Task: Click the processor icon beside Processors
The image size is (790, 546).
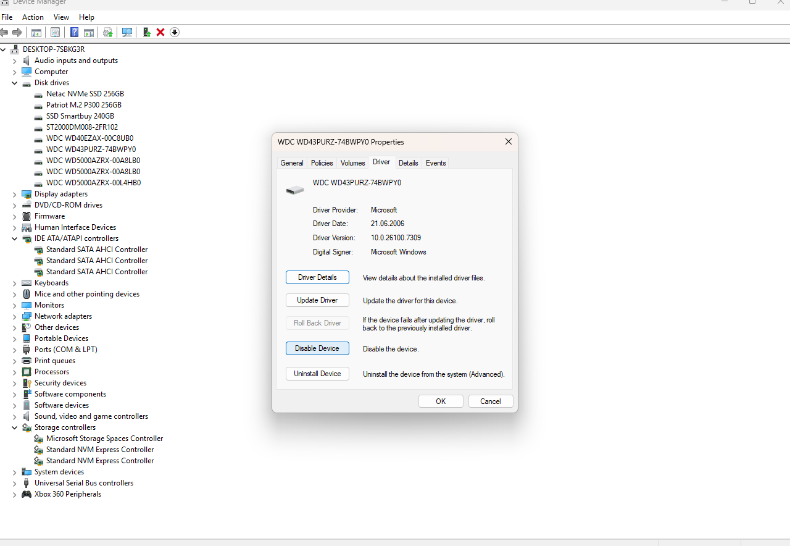Action: 27,372
